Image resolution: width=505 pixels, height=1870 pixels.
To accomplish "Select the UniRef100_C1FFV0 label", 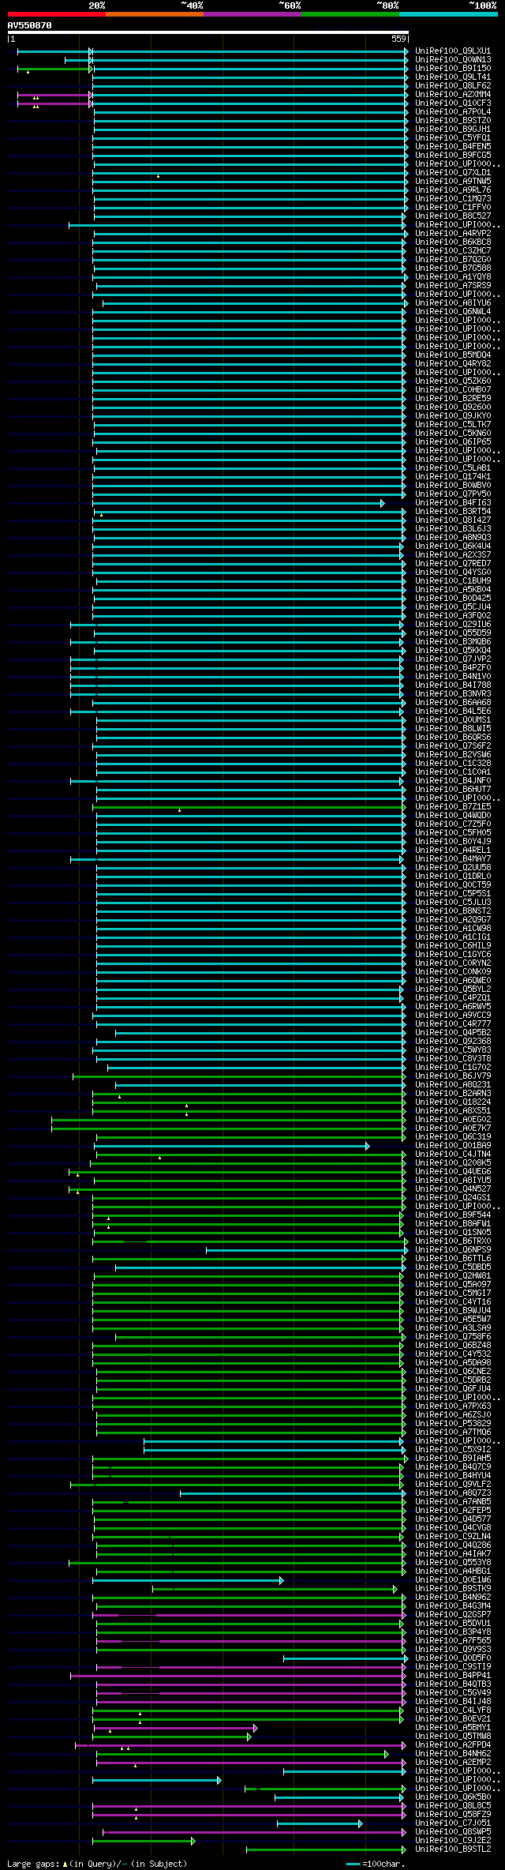I will (x=453, y=207).
